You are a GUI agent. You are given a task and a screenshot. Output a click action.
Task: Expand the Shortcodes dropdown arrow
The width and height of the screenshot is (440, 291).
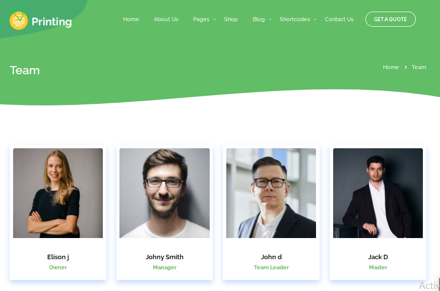(315, 19)
